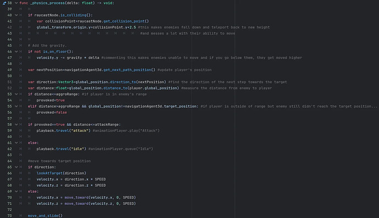Click the 'float' type in the function signature
This screenshot has width=379, height=218.
point(87,3)
